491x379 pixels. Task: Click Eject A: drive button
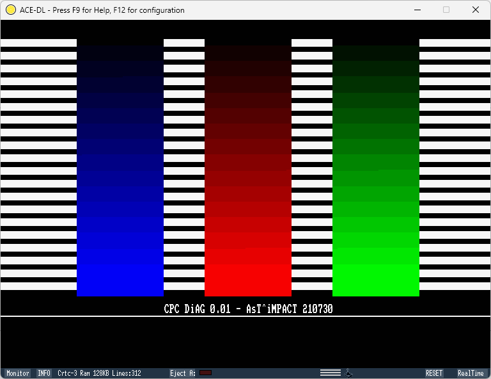[183, 373]
